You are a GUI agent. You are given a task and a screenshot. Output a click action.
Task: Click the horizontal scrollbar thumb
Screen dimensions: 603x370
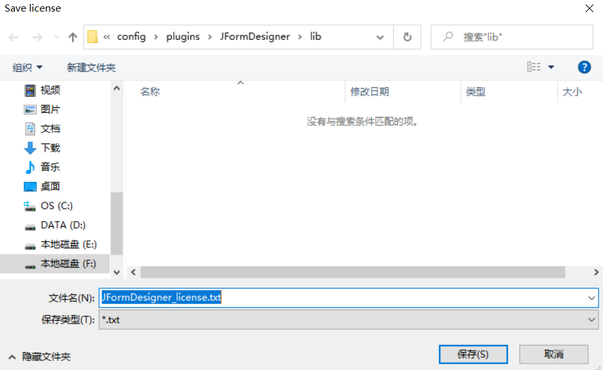[353, 272]
